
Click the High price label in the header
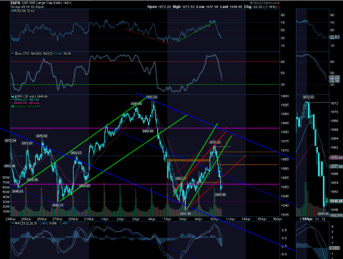[177, 6]
